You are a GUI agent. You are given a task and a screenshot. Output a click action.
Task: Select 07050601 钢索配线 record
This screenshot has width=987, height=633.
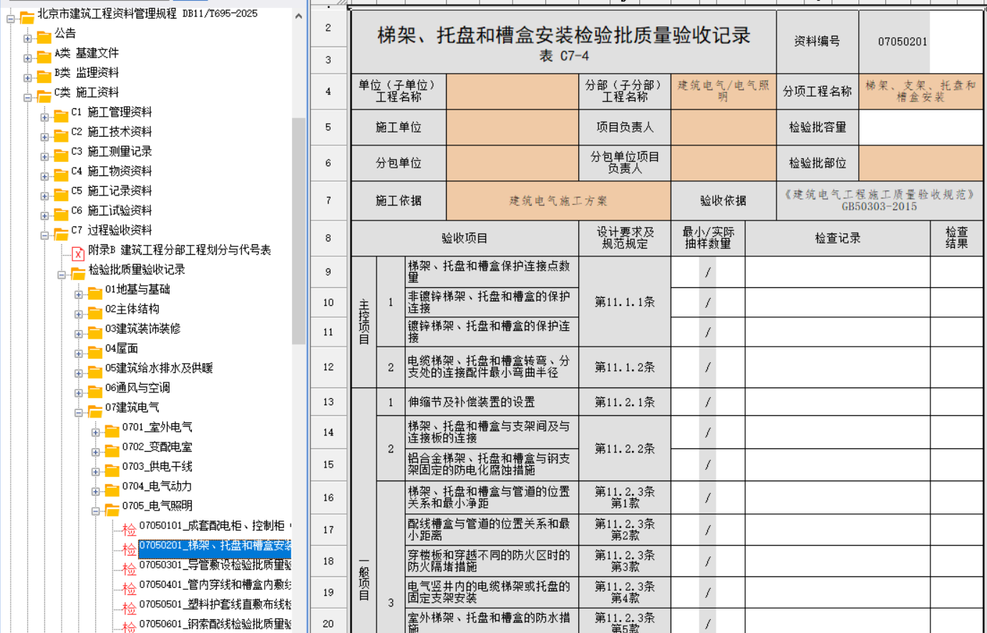pos(215,624)
